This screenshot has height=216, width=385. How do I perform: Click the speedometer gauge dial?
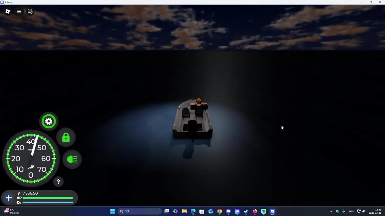click(31, 158)
